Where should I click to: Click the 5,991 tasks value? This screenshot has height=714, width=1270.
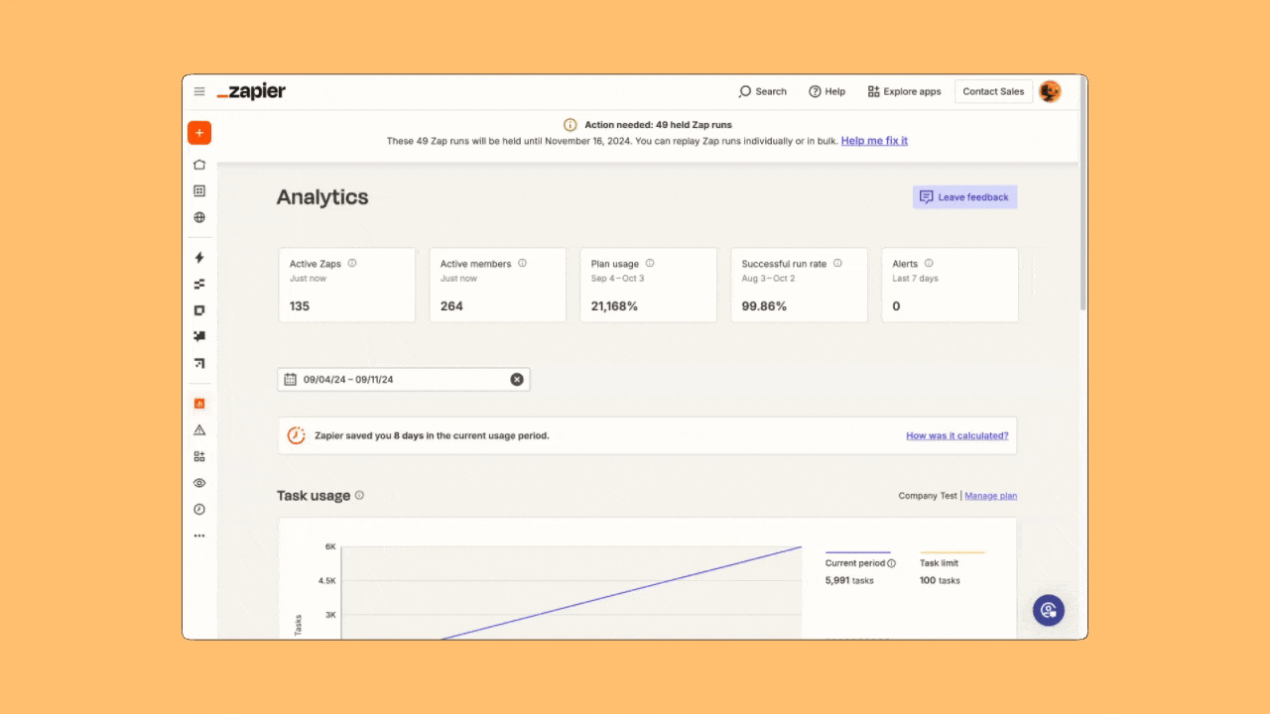coord(849,580)
